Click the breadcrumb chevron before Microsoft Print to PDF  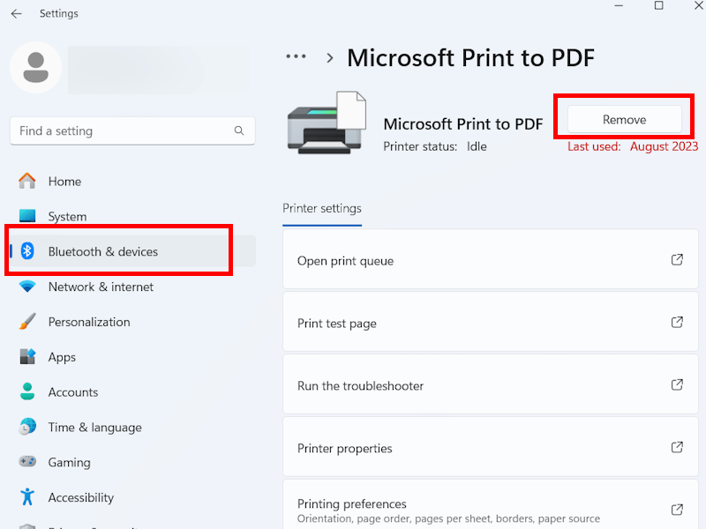[328, 56]
